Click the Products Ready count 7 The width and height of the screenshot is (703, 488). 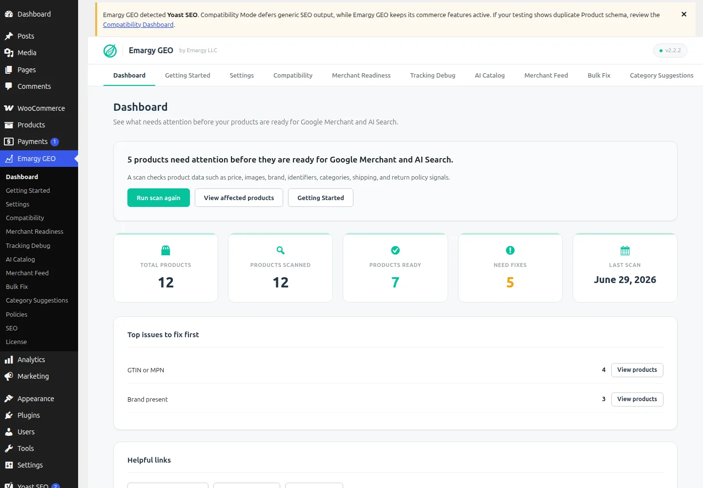[x=395, y=283]
